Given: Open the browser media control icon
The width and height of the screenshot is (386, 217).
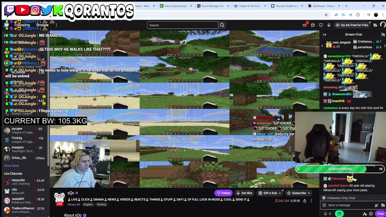Looking at the screenshot, I should [368, 15].
